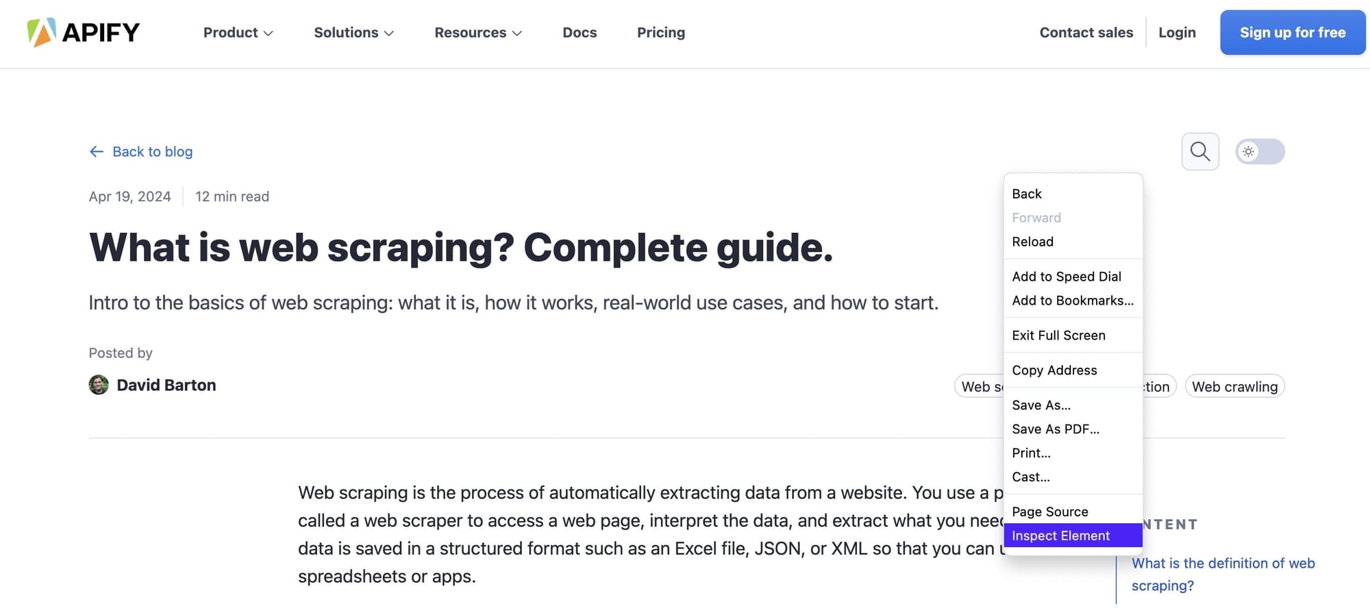Select Save As… menu entry

[1073, 405]
